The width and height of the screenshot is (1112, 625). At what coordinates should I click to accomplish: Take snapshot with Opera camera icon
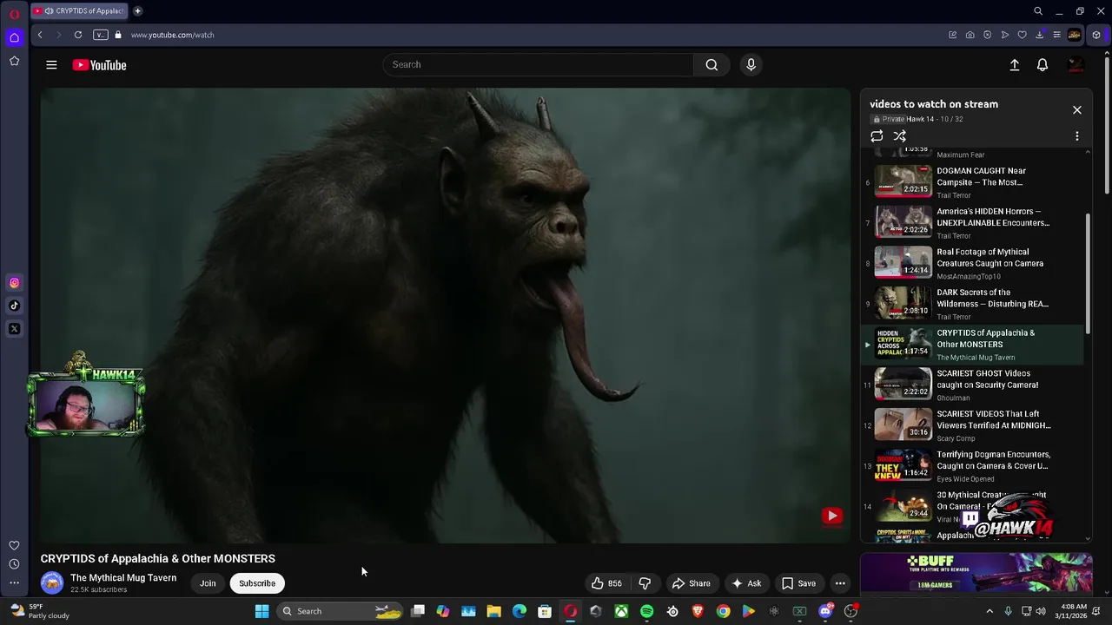click(x=970, y=35)
